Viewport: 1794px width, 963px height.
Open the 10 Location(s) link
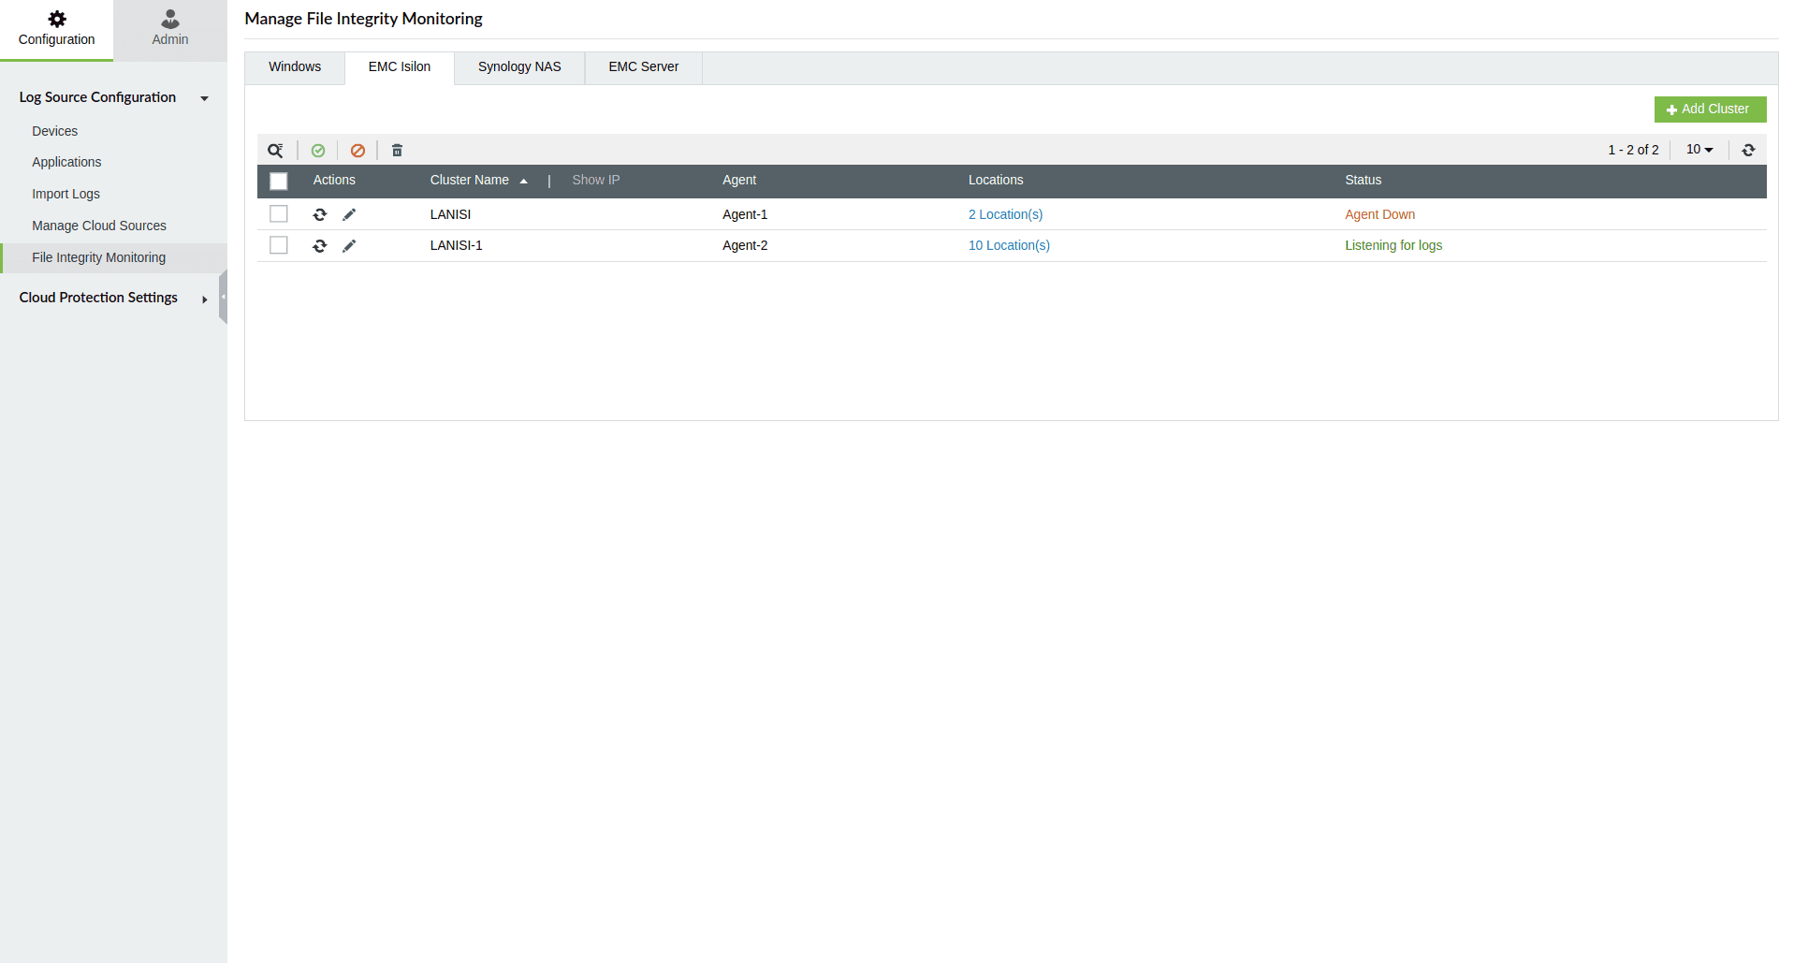[x=1009, y=245]
